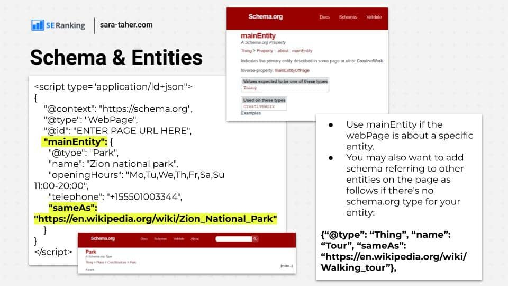508x286 pixels.
Task: Click "Values expected to be one of these types" header
Action: 285,82
